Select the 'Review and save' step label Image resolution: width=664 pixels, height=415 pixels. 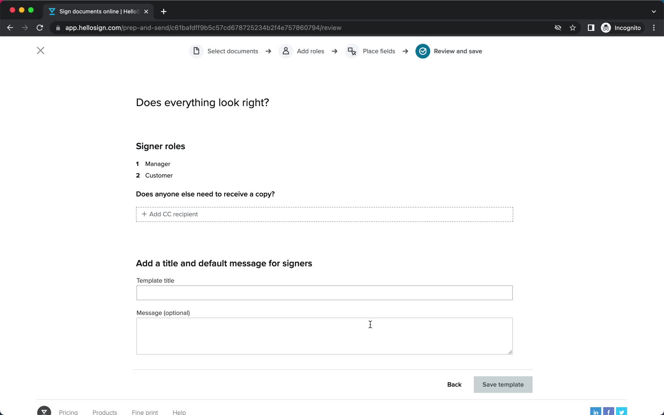(458, 51)
